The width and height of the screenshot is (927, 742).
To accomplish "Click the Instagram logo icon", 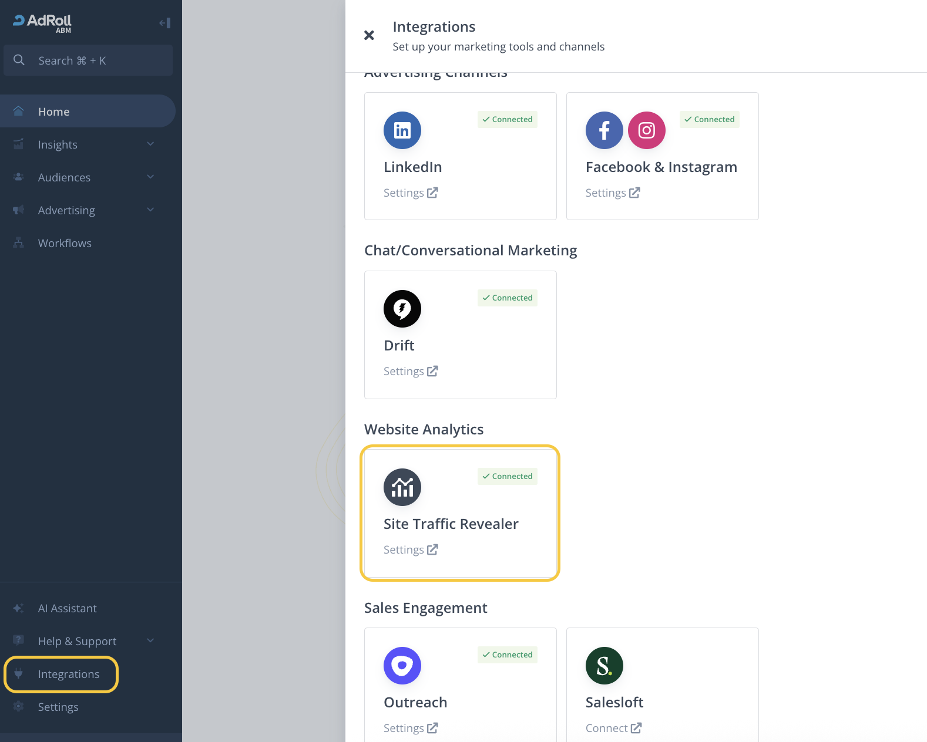I will pyautogui.click(x=646, y=130).
